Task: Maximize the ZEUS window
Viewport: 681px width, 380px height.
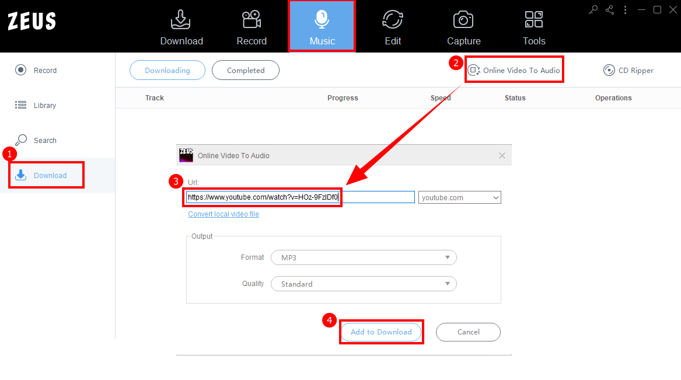Action: pyautogui.click(x=658, y=9)
